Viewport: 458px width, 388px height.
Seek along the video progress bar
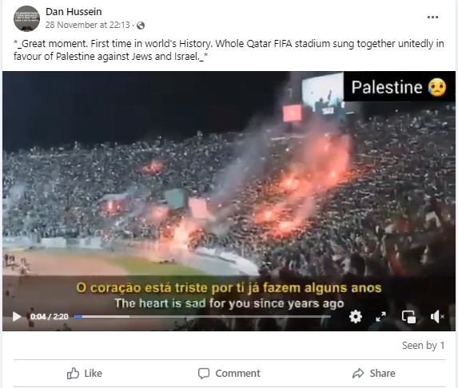coord(202,316)
